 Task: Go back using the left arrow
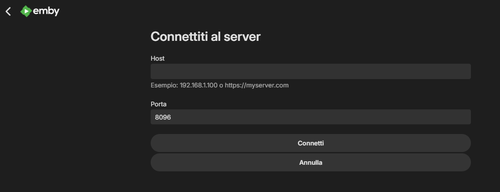(x=8, y=11)
